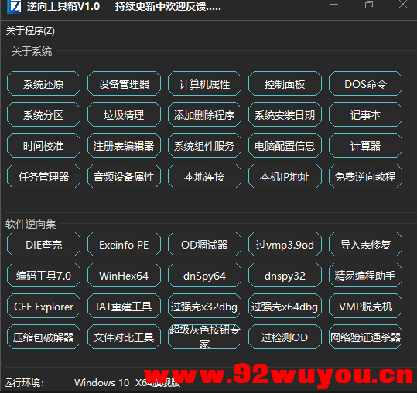Minimize the 逆向工具箱 window

tap(334, 4)
